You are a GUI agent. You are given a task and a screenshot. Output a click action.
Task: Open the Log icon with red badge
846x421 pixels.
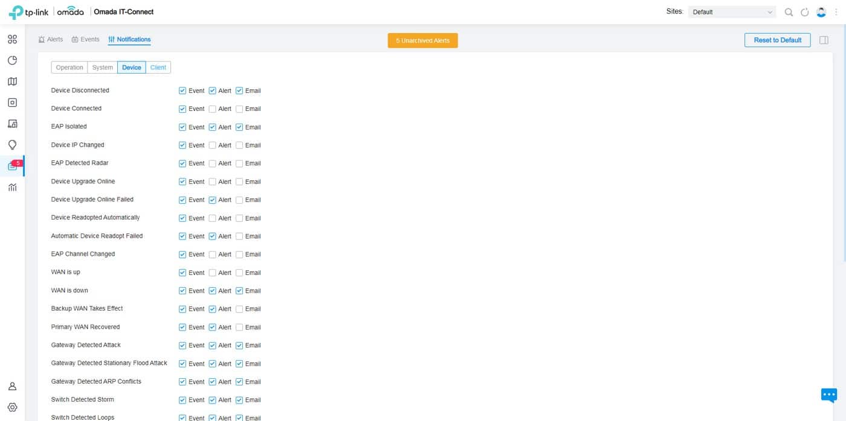[x=13, y=165]
